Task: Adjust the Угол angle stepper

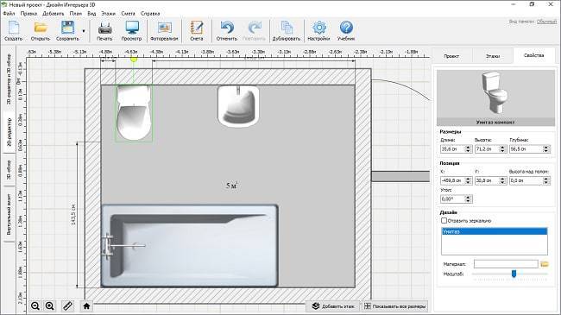Action: tap(468, 198)
